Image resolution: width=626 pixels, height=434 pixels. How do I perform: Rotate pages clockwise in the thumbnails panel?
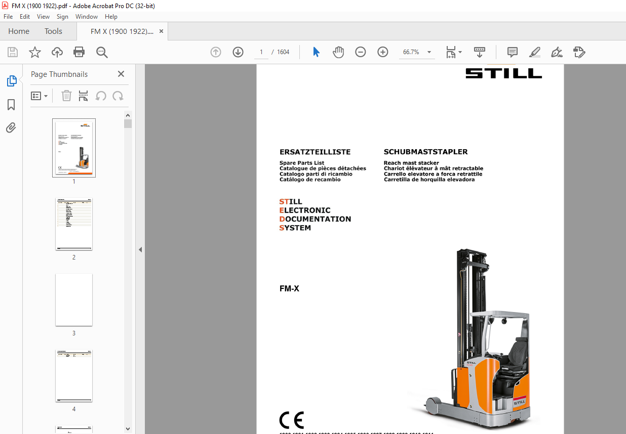118,96
